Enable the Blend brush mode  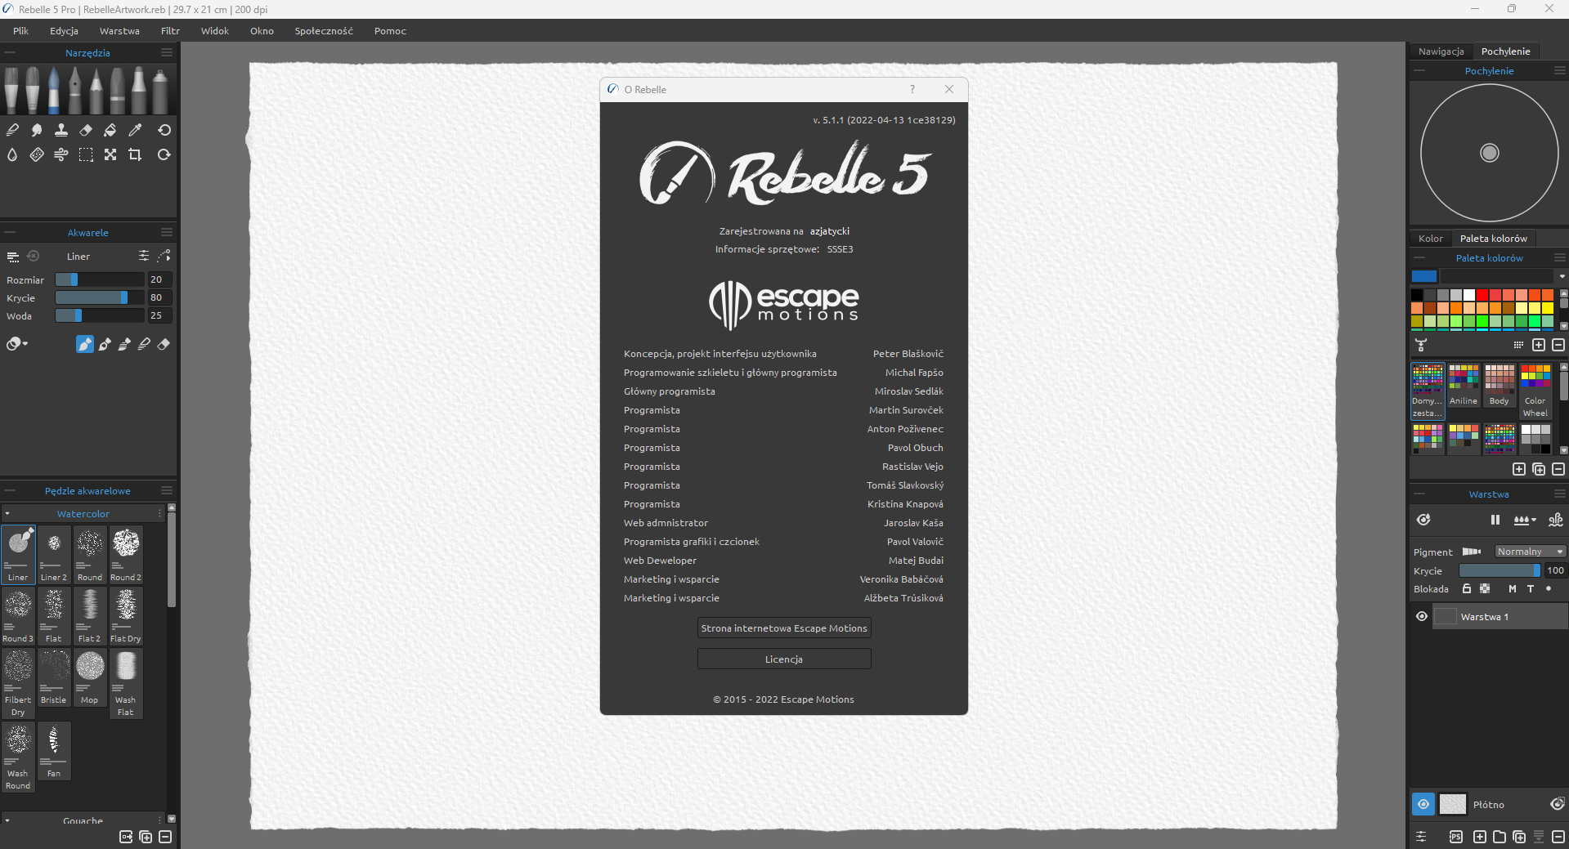(x=144, y=344)
